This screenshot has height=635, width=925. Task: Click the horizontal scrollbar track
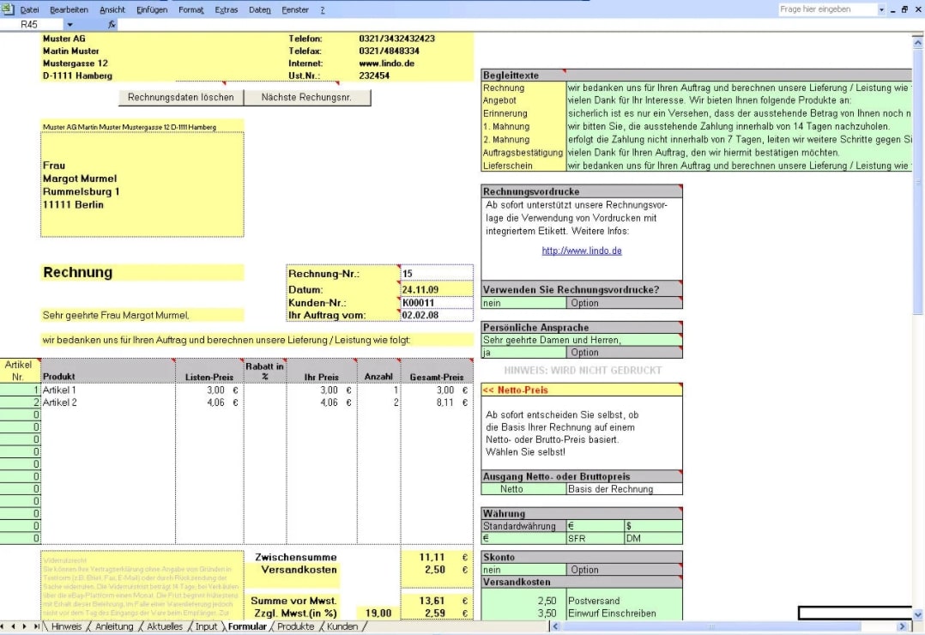729,626
